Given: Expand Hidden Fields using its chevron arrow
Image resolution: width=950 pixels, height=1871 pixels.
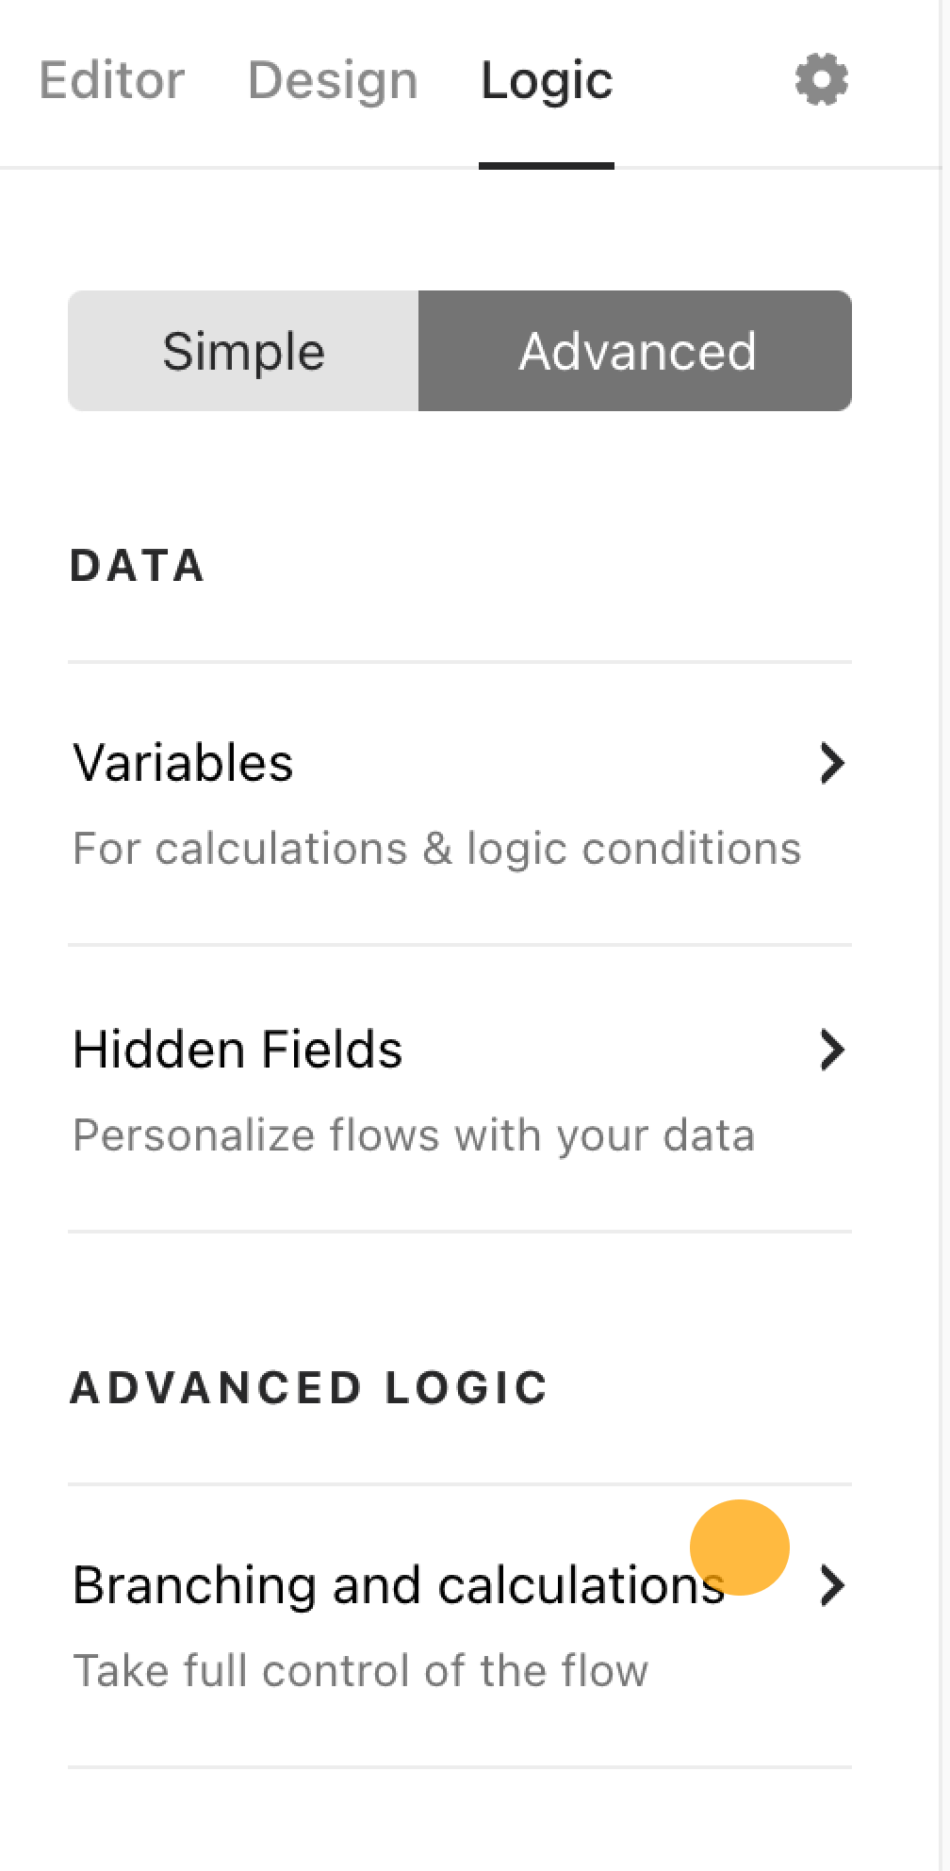Looking at the screenshot, I should (831, 1050).
